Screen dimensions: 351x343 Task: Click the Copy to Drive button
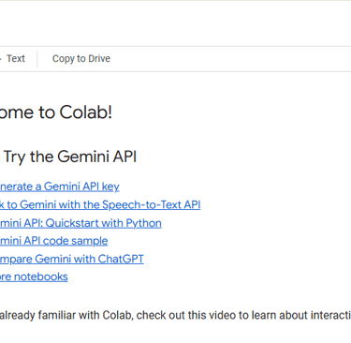point(81,59)
